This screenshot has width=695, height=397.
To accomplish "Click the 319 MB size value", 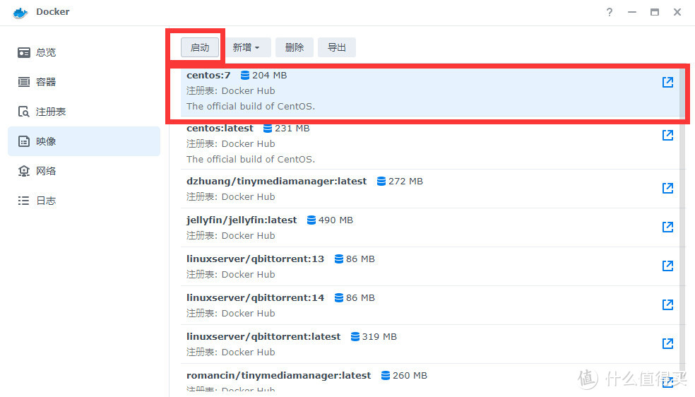I will pos(379,337).
